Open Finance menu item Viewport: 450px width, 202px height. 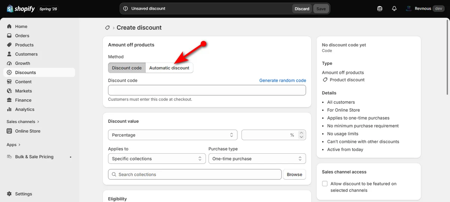(x=39, y=100)
